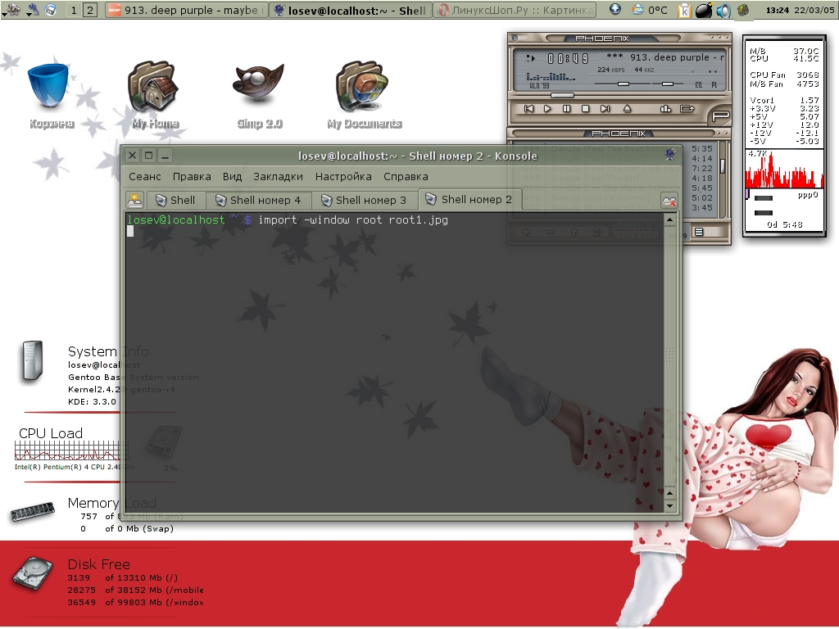Switch to virtual desktop 2
Image resolution: width=839 pixels, height=629 pixels.
pyautogui.click(x=90, y=10)
